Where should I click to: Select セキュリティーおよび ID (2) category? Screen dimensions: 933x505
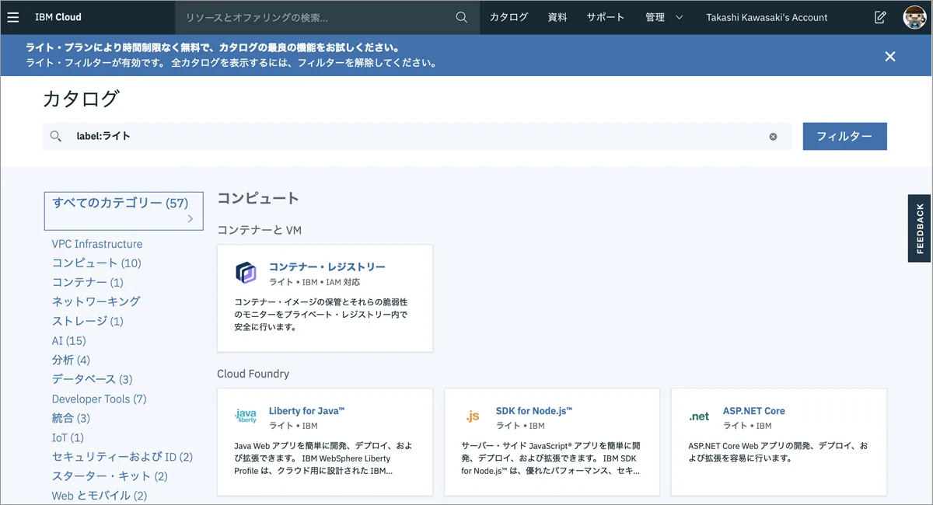click(122, 457)
